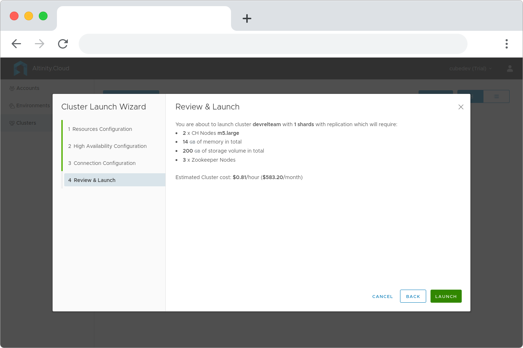Open the browser three-dot menu

click(x=507, y=44)
